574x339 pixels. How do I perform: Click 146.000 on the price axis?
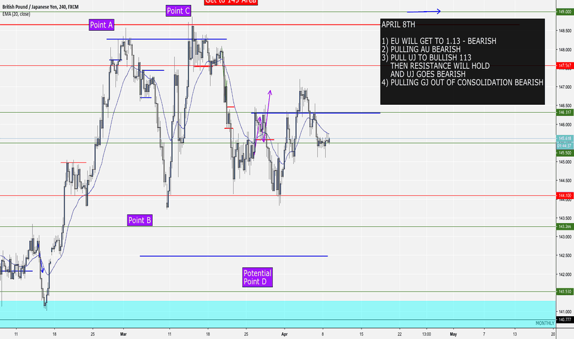click(565, 125)
